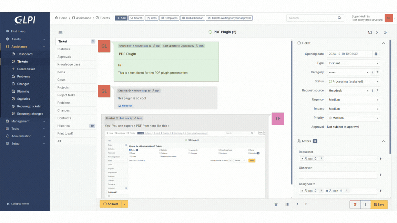Remove tech from Assigned to with the x

tap(327, 191)
